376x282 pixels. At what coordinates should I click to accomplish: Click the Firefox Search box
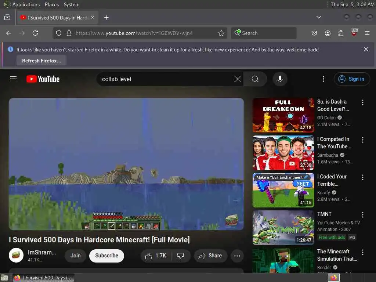(x=264, y=33)
